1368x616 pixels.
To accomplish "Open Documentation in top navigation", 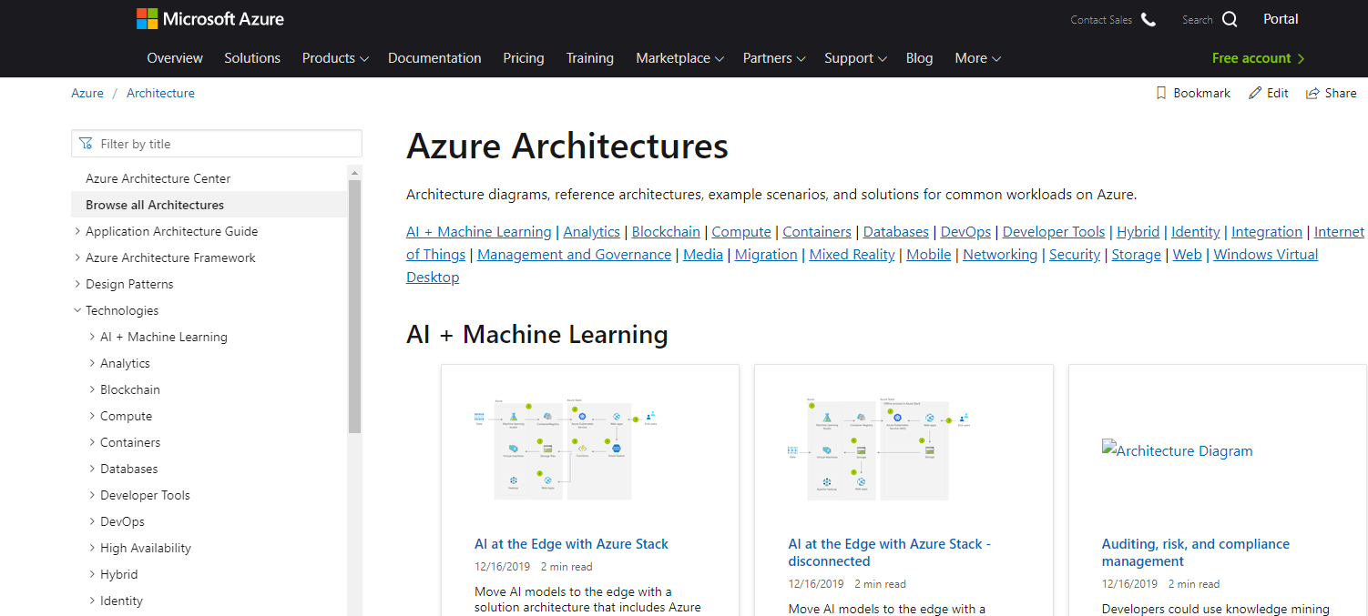I will point(434,58).
